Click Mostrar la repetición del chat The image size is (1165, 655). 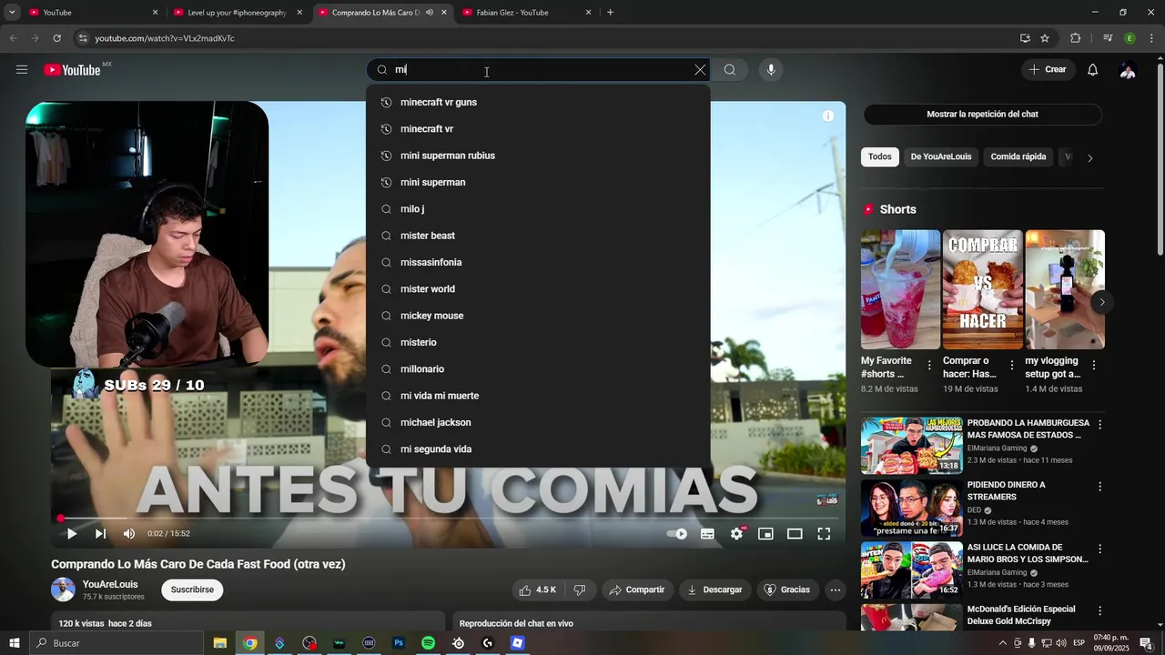pyautogui.click(x=982, y=115)
